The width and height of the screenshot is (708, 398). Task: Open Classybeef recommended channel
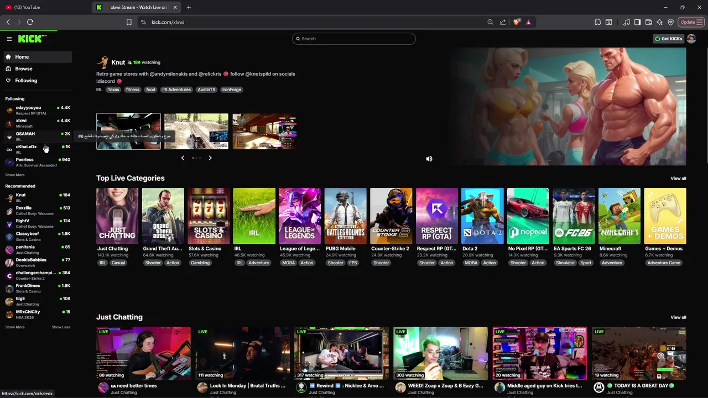pos(38,237)
